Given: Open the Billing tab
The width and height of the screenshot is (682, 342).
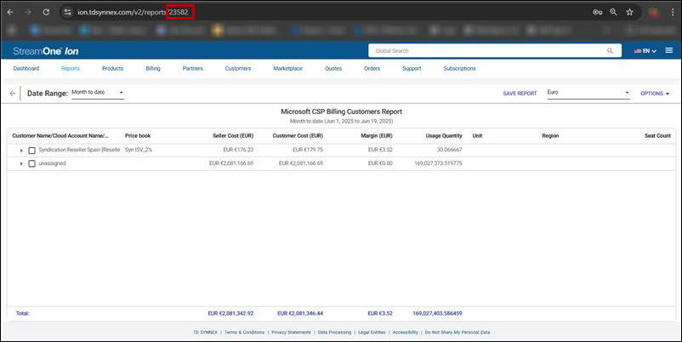Looking at the screenshot, I should click(x=153, y=68).
